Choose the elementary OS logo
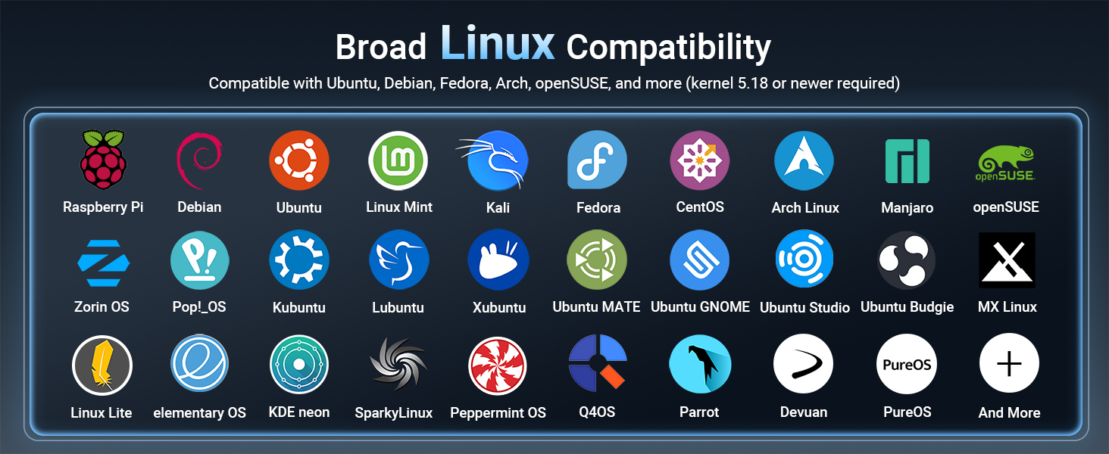The height and width of the screenshot is (454, 1109). (199, 364)
